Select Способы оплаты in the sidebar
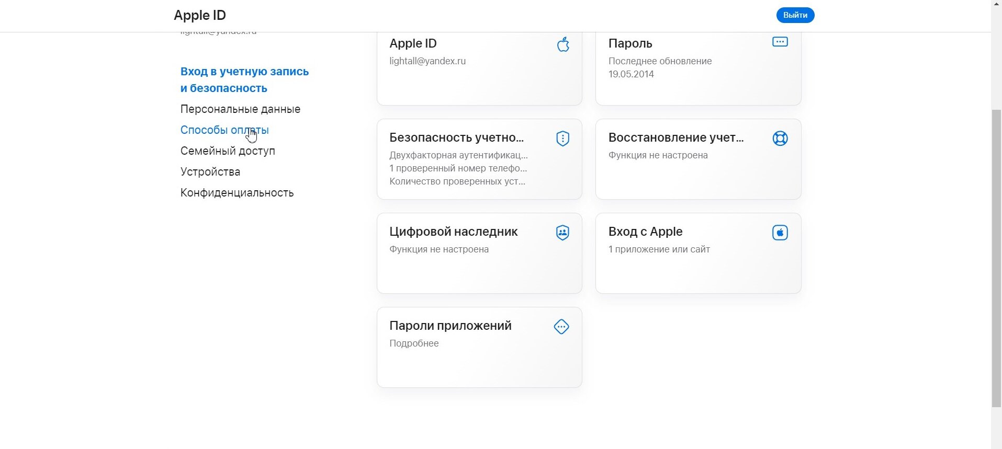1002x449 pixels. [x=224, y=130]
